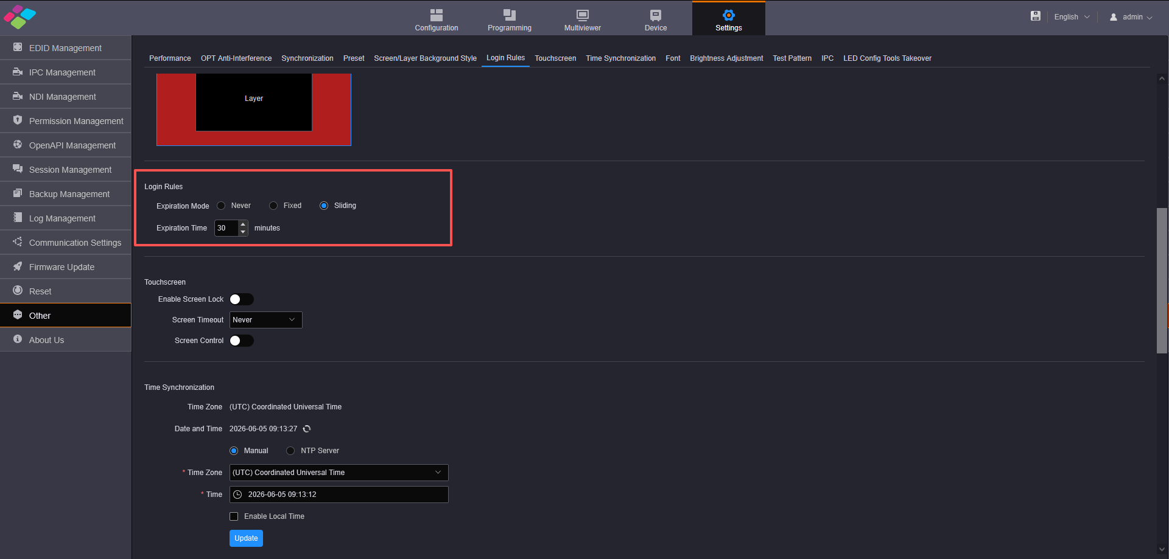Image resolution: width=1169 pixels, height=559 pixels.
Task: Open About Us in sidebar
Action: click(x=66, y=339)
